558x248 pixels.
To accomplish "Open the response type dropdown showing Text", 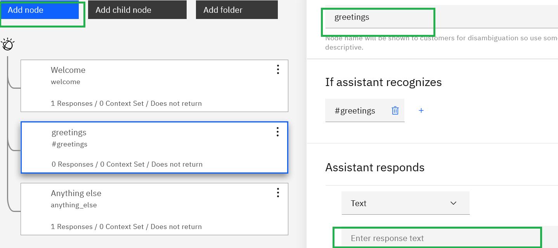I will pyautogui.click(x=406, y=203).
